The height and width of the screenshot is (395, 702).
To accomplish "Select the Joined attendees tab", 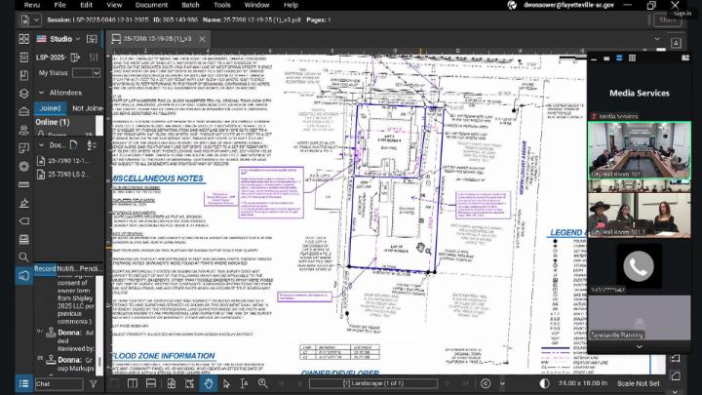I will click(x=50, y=108).
